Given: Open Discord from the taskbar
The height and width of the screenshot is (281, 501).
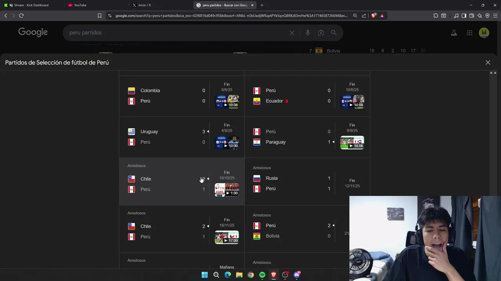Looking at the screenshot, I should click(x=297, y=275).
